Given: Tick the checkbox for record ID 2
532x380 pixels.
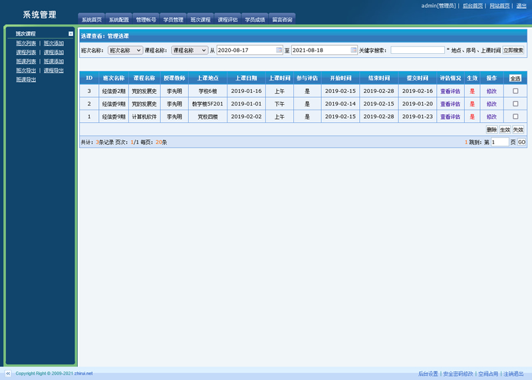Looking at the screenshot, I should coord(515,104).
